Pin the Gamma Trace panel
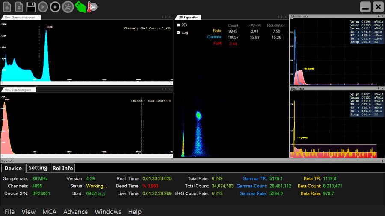 (378, 16)
